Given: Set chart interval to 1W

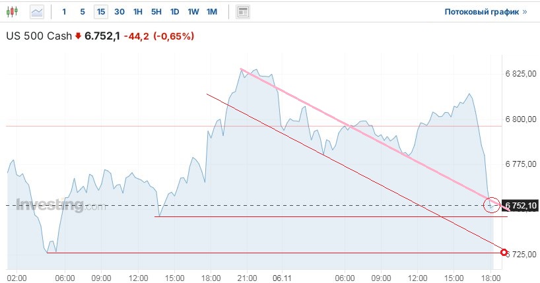Looking at the screenshot, I should (x=193, y=12).
